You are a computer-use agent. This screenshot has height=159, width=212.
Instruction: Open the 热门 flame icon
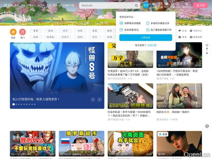tap(22, 32)
